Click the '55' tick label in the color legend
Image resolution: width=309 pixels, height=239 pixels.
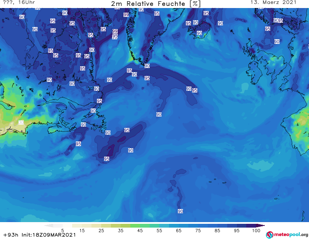pos(159,231)
